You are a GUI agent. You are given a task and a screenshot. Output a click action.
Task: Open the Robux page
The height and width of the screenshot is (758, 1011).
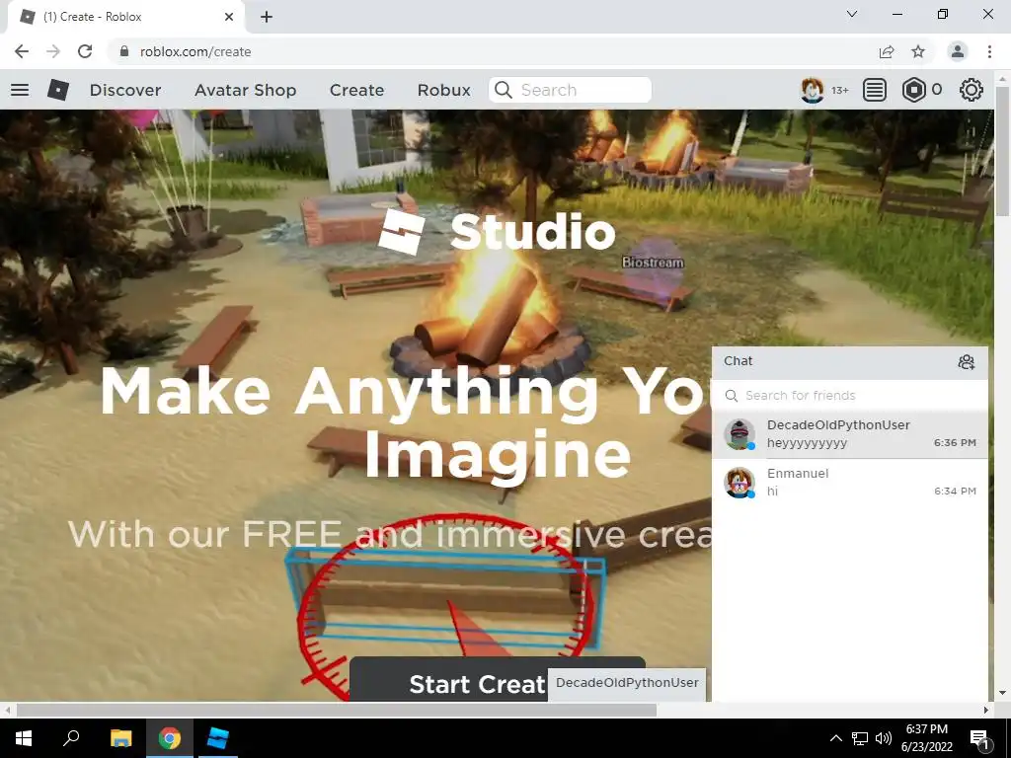(443, 90)
